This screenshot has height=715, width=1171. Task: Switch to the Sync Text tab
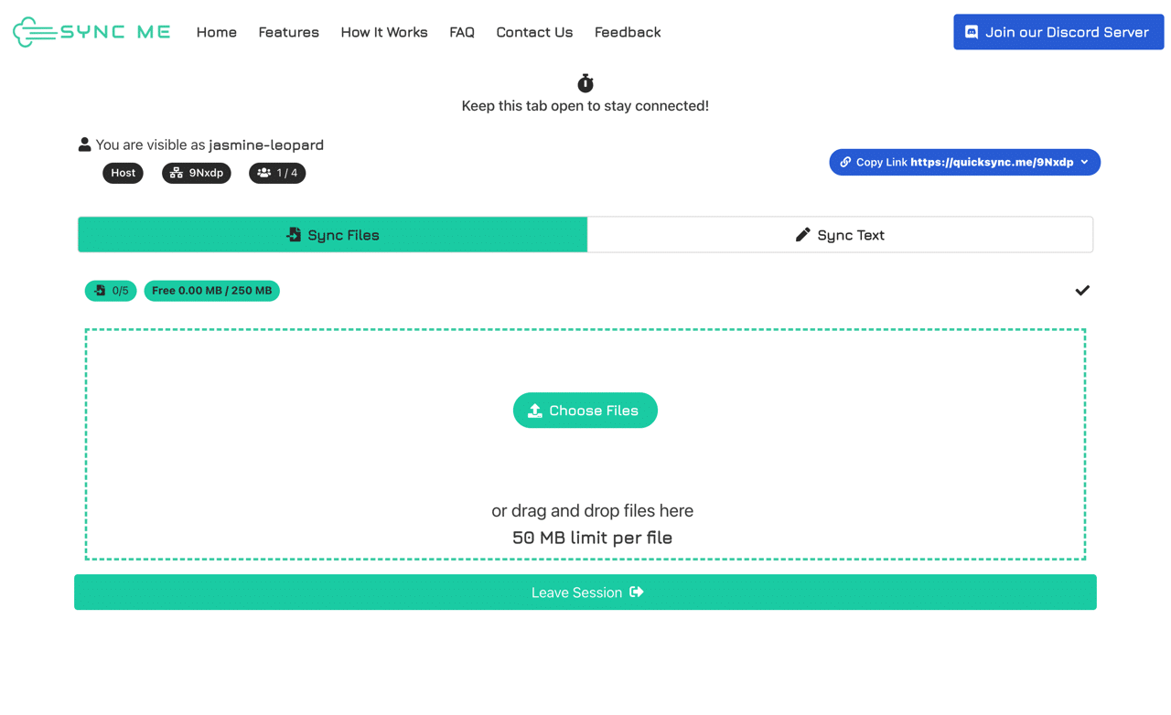point(840,234)
